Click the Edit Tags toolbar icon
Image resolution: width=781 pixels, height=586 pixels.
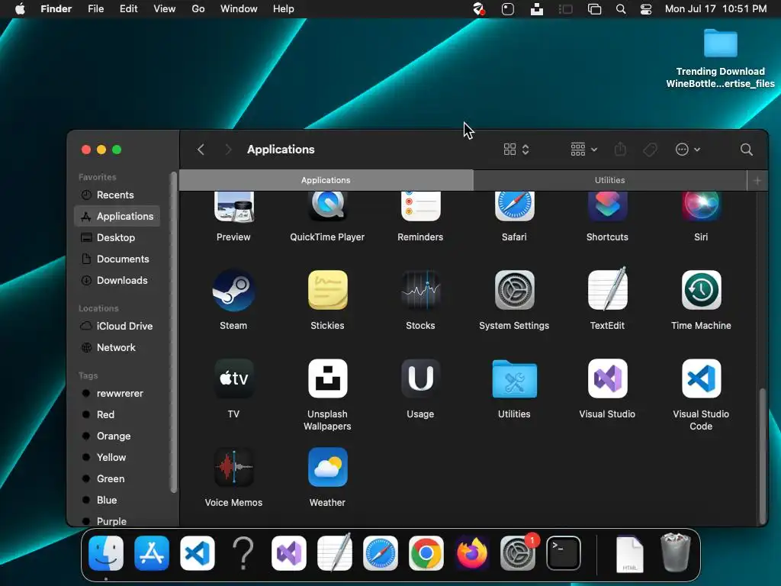pyautogui.click(x=650, y=150)
